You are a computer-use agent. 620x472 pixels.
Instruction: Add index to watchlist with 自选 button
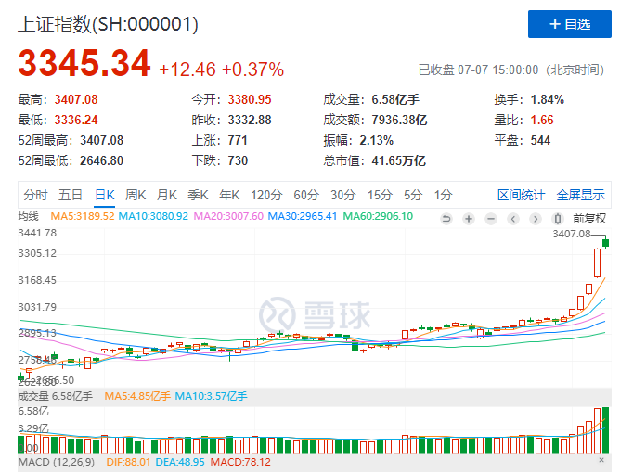pyautogui.click(x=569, y=24)
